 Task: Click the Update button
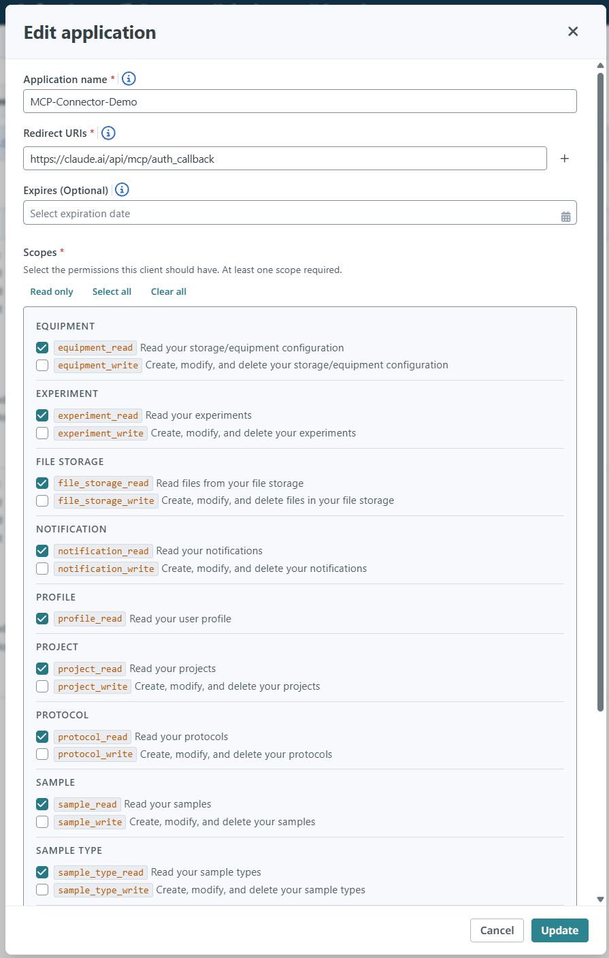[560, 930]
